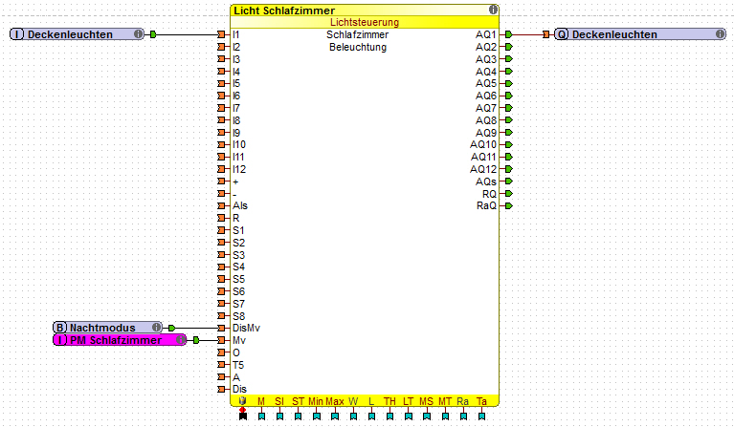Select the AQ5 output connector

pos(509,84)
